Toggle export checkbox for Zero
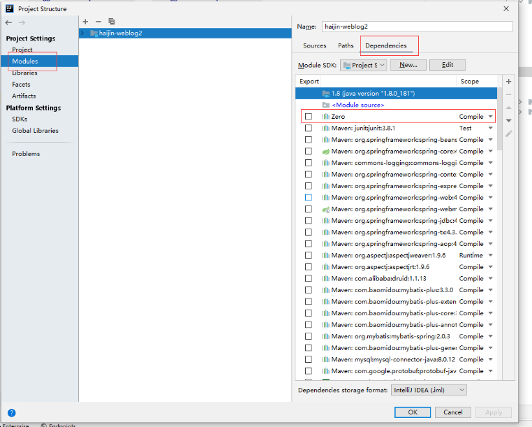The width and height of the screenshot is (532, 427). pos(309,117)
